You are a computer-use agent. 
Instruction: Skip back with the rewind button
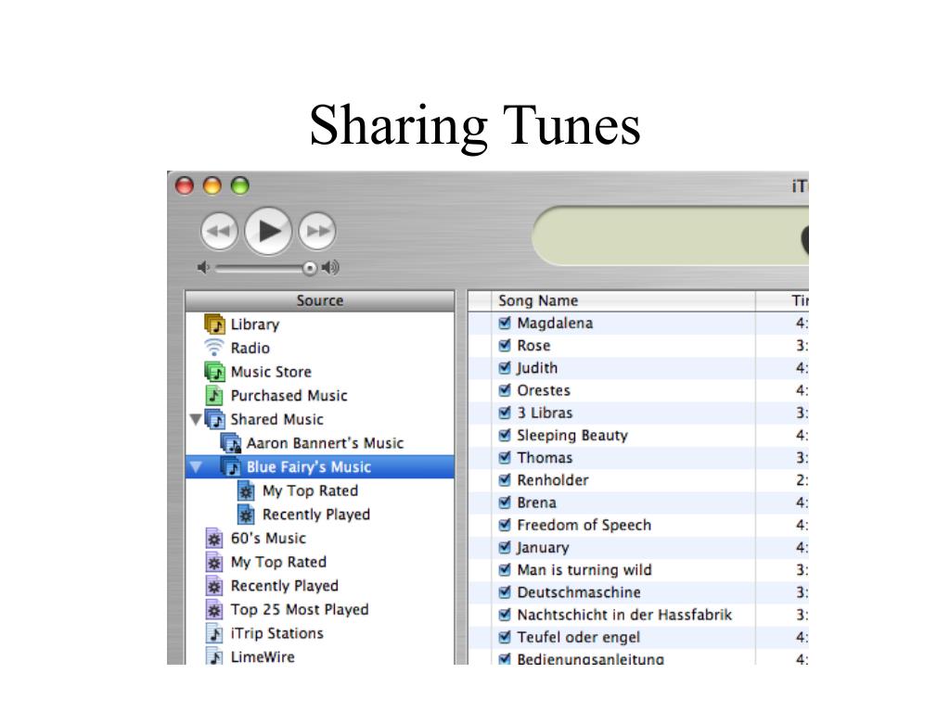(x=219, y=231)
